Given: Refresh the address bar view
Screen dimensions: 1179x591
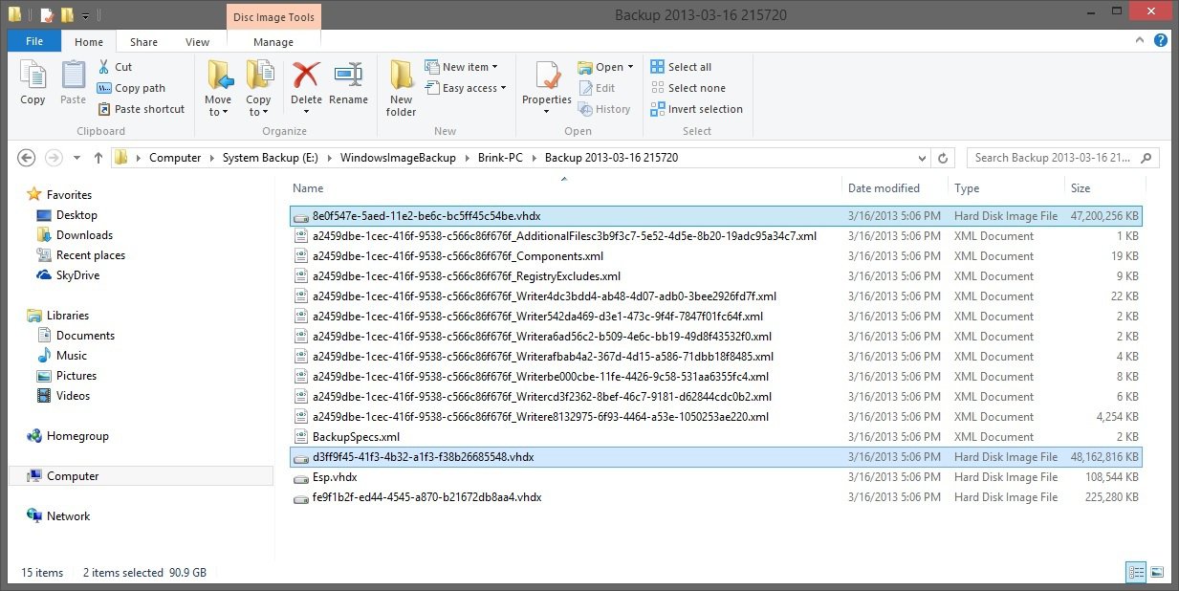Looking at the screenshot, I should pos(943,158).
